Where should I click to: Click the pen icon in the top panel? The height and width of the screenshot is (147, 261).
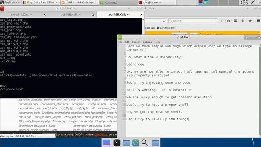click(253, 2)
